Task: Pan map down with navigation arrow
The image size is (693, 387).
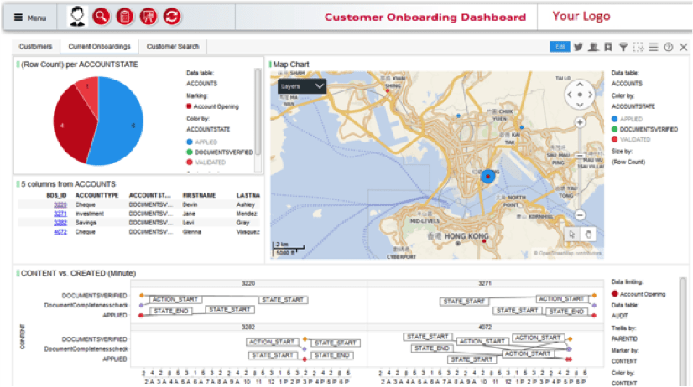Action: click(580, 105)
